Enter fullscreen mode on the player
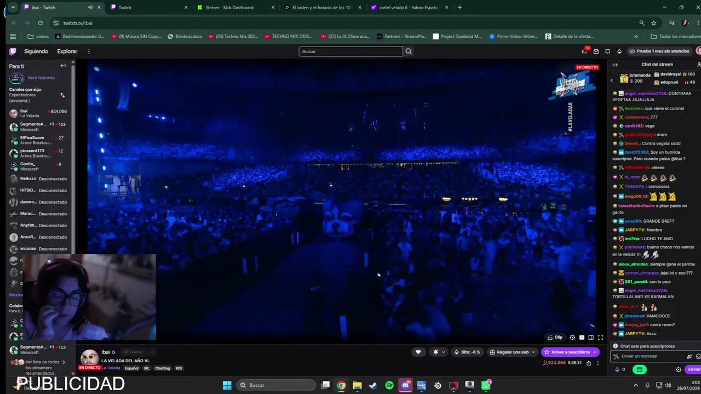This screenshot has height=394, width=701. [x=600, y=338]
